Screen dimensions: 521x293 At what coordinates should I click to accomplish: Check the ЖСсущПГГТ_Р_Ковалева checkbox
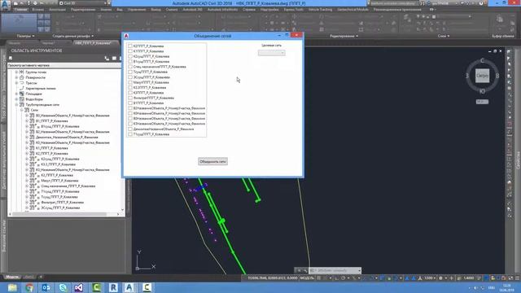[130, 77]
